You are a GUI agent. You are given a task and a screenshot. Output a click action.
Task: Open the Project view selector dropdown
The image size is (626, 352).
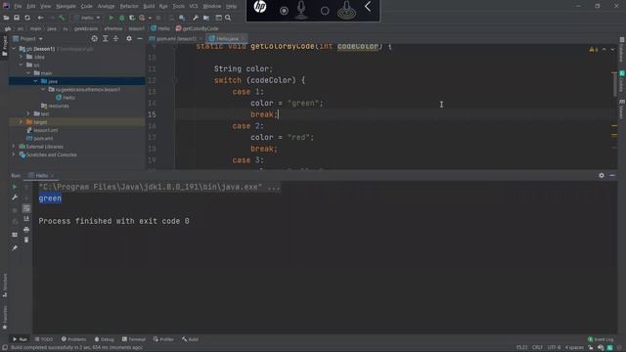27,39
